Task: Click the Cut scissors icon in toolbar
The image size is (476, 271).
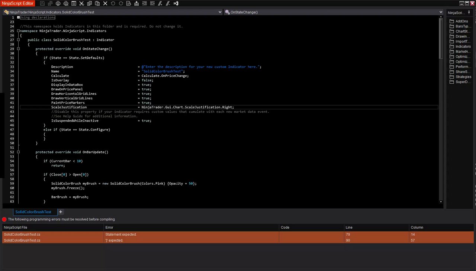Action: 81,3
